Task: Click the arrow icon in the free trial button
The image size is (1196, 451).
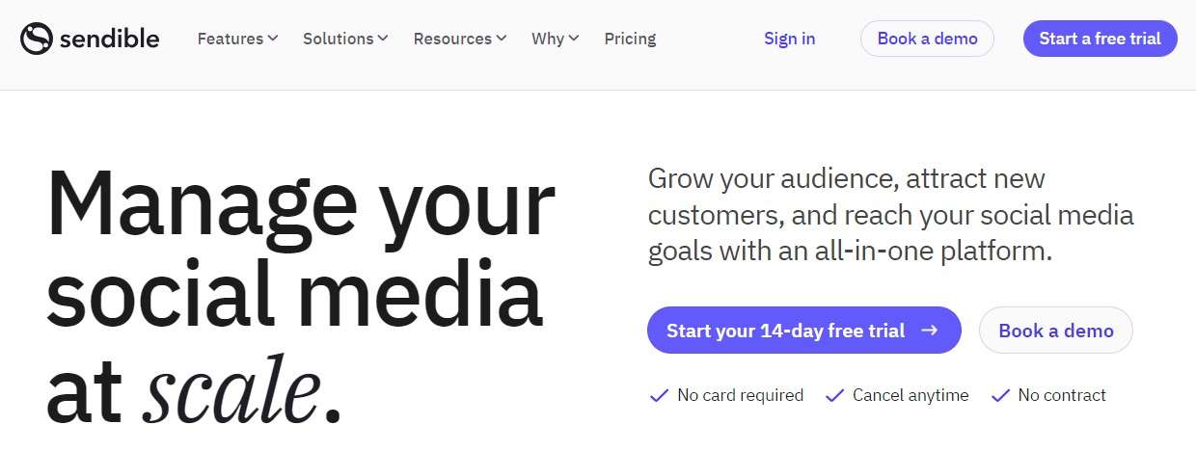Action: pos(930,331)
